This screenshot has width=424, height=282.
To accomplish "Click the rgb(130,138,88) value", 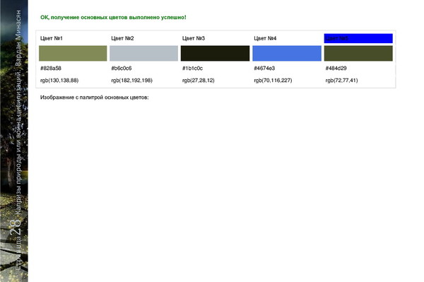I will click(59, 81).
